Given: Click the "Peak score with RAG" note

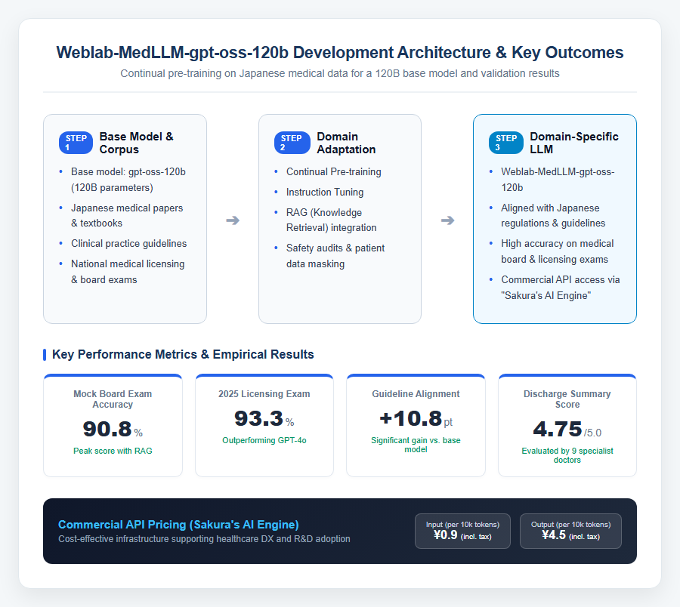Looking at the screenshot, I should [x=113, y=451].
